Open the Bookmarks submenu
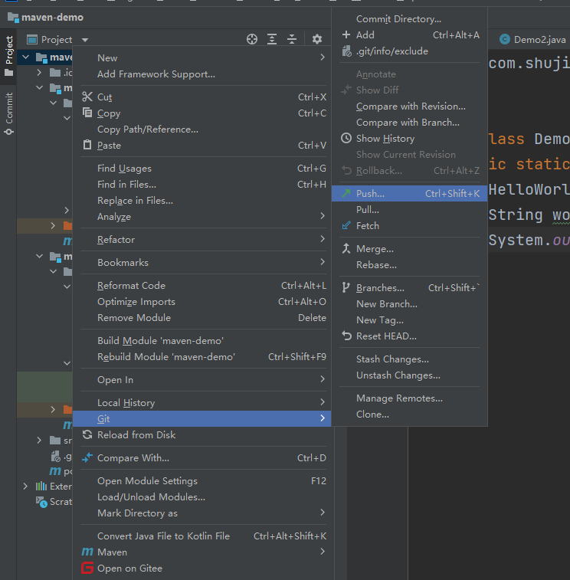Screen dimensions: 570x580 204,262
